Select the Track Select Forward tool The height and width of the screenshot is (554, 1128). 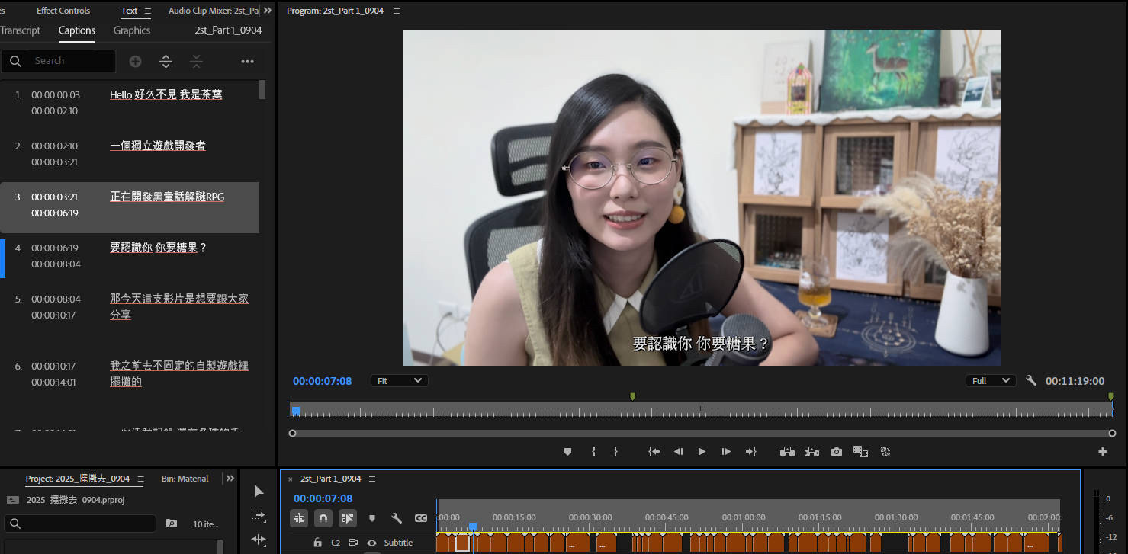click(x=259, y=516)
